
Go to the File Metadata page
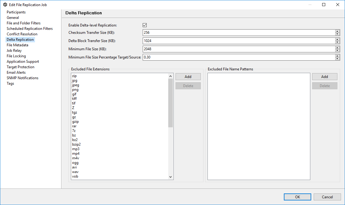coord(17,45)
